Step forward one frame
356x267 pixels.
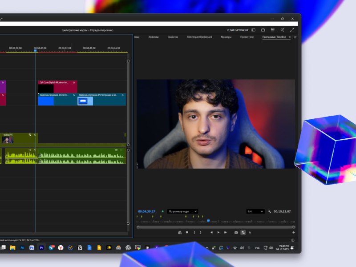(x=226, y=232)
